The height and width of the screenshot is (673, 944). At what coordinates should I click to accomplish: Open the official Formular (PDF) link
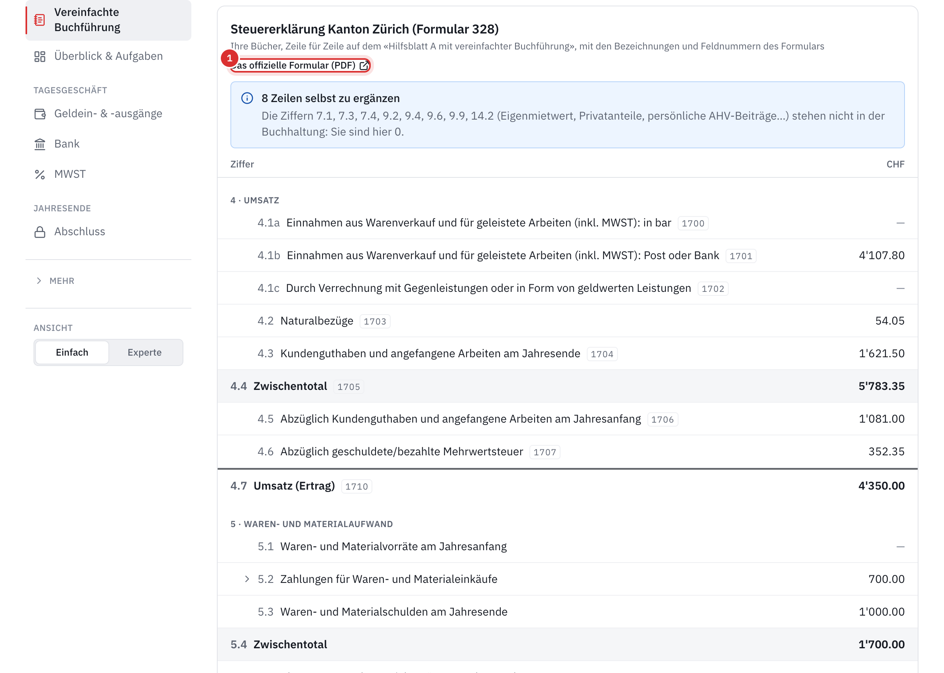299,65
